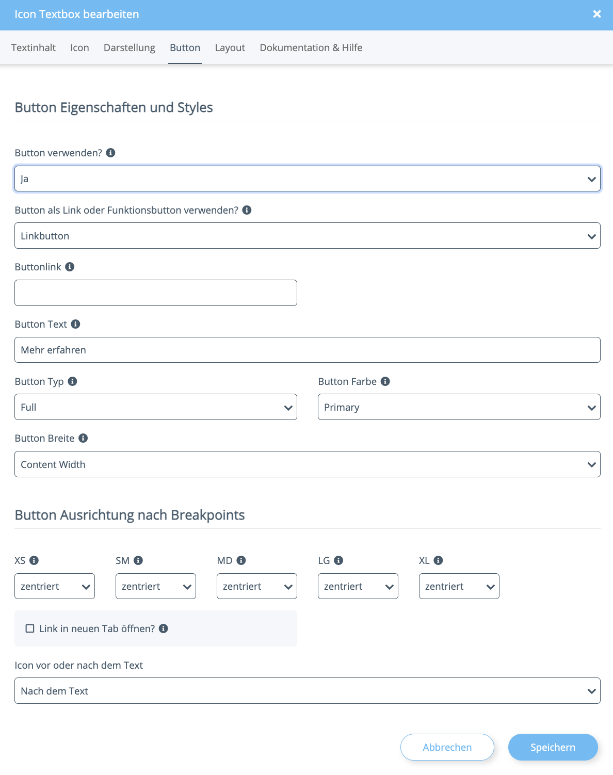The height and width of the screenshot is (775, 613).
Task: Click info icon beside Button Typ
Action: [72, 381]
